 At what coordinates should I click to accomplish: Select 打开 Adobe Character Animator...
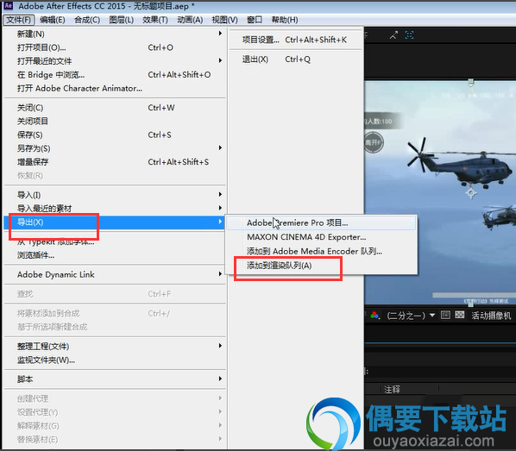(x=115, y=89)
